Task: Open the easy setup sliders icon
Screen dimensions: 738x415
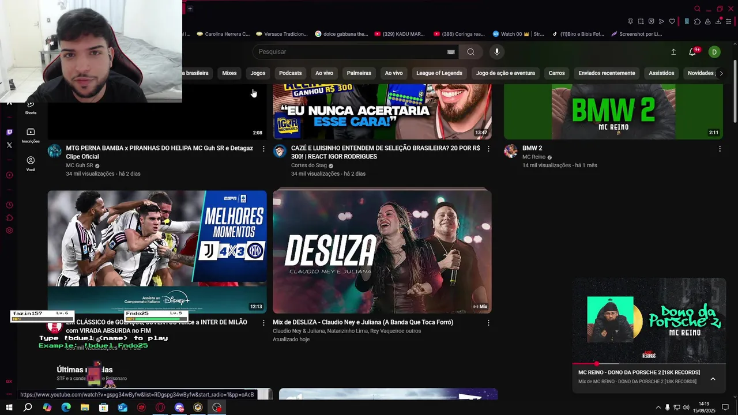Action: coord(729,21)
